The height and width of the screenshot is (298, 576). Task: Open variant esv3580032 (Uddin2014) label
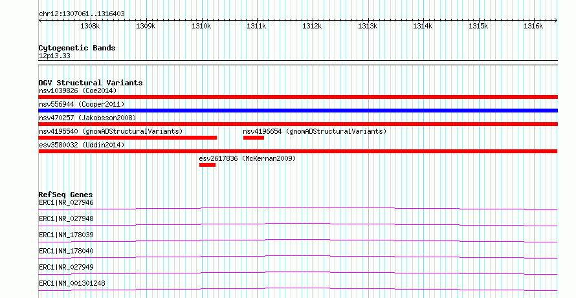(x=82, y=145)
